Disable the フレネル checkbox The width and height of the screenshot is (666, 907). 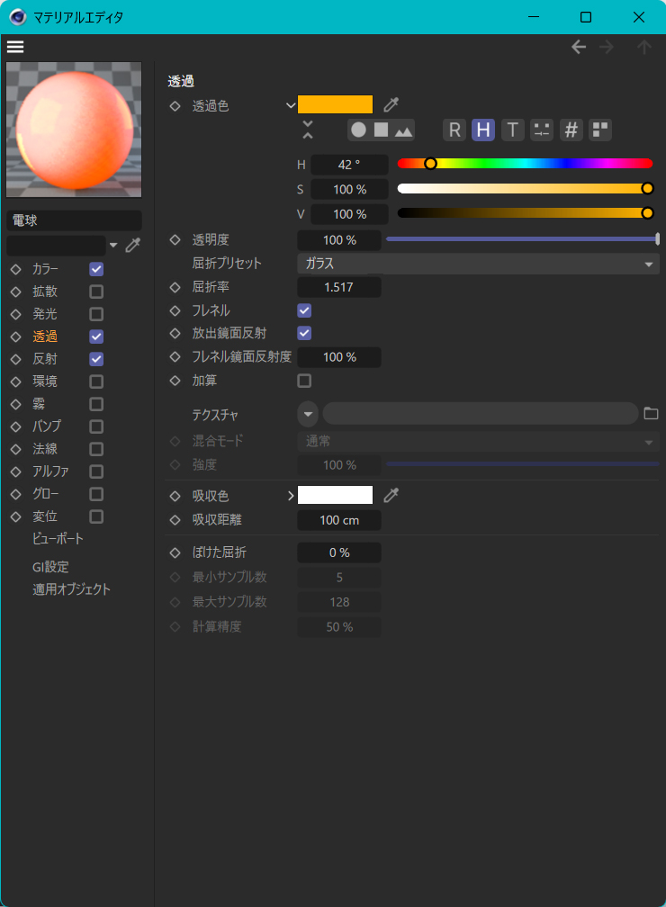(304, 310)
